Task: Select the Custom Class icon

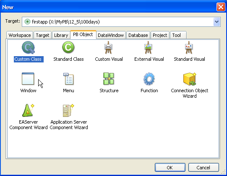Action: [29, 48]
